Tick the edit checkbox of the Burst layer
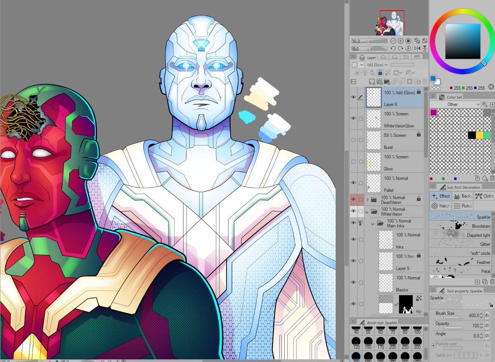The image size is (495, 362). (x=361, y=140)
